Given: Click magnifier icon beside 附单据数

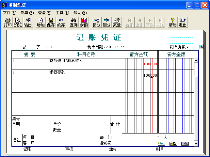Looking at the screenshot, I should [201, 47].
